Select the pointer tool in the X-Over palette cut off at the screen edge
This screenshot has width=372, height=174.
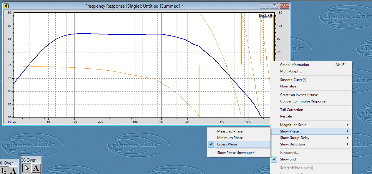pos(4,171)
